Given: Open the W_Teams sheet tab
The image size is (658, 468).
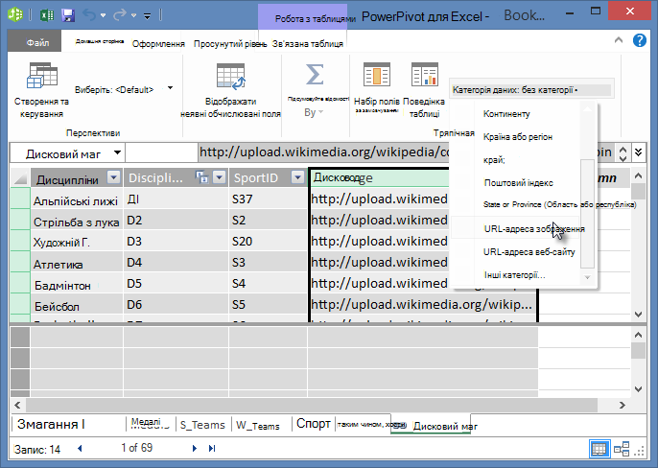Looking at the screenshot, I should (258, 425).
